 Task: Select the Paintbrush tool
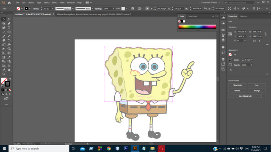(x=4, y=36)
